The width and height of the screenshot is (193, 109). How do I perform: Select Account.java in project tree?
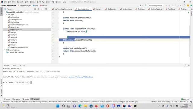(14, 17)
